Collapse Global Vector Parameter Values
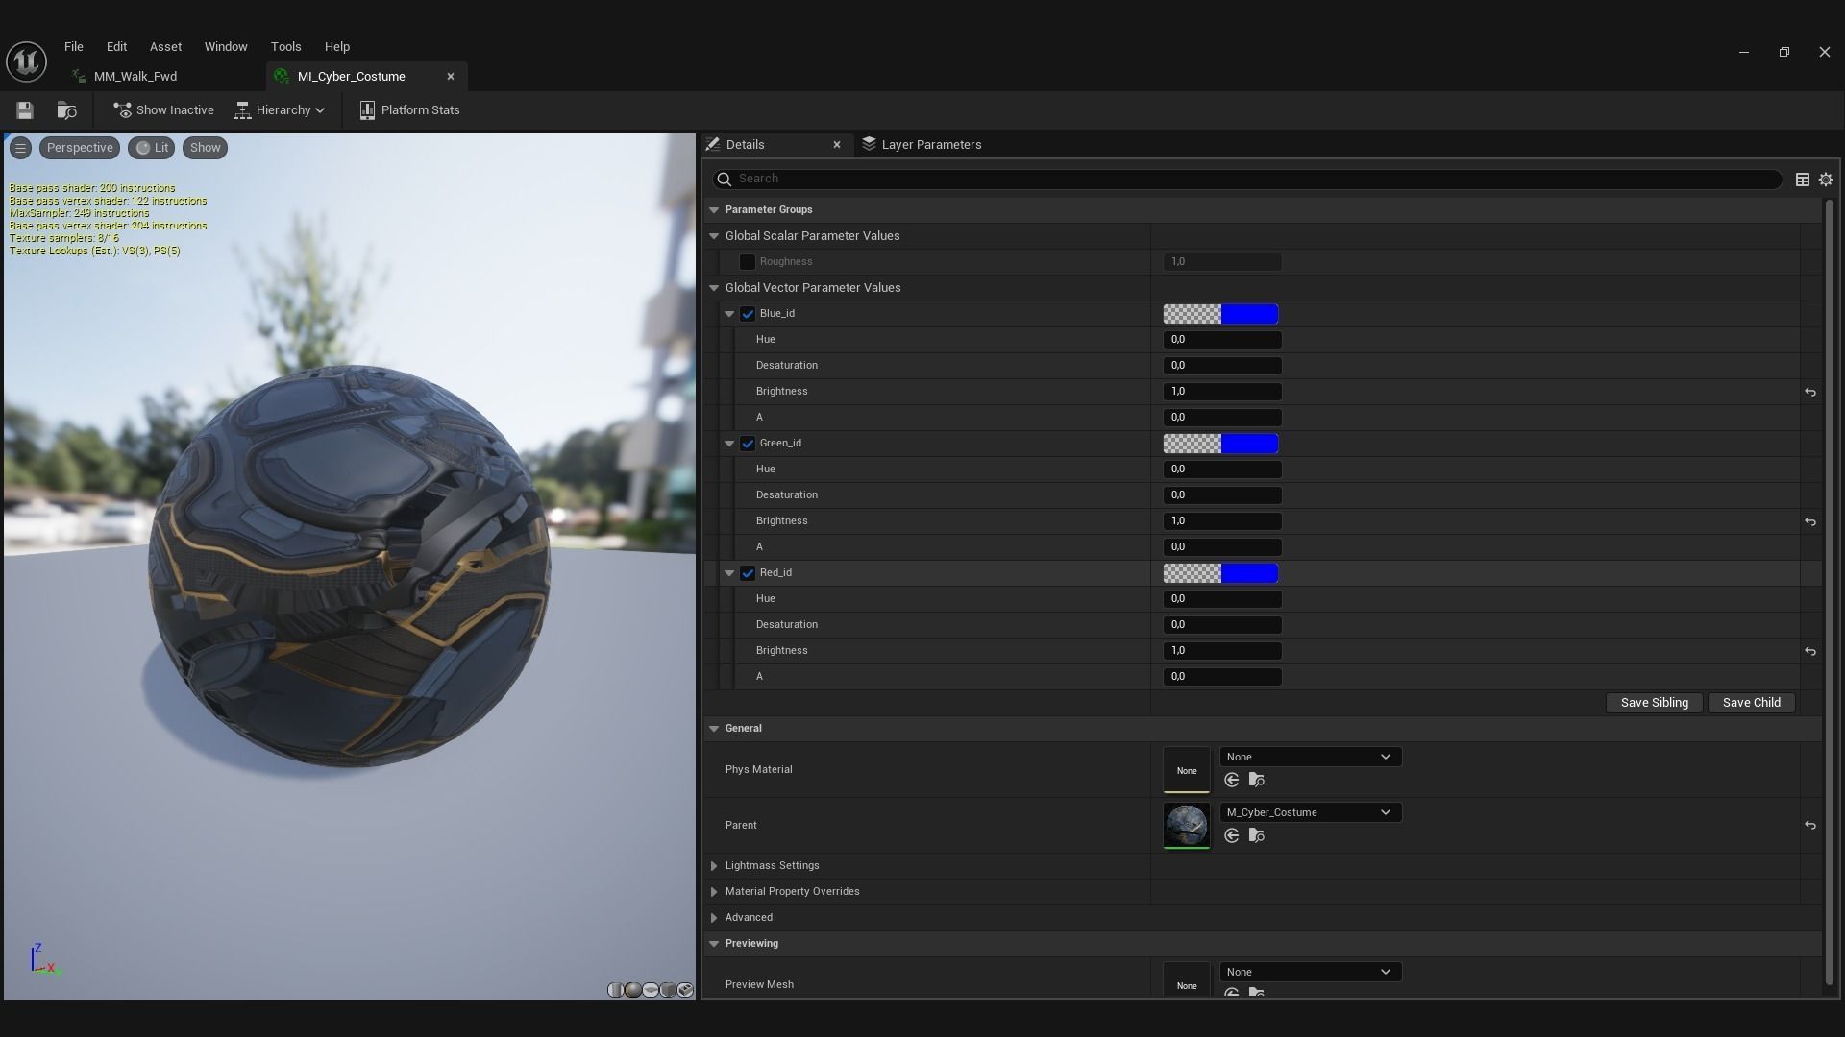 714,288
